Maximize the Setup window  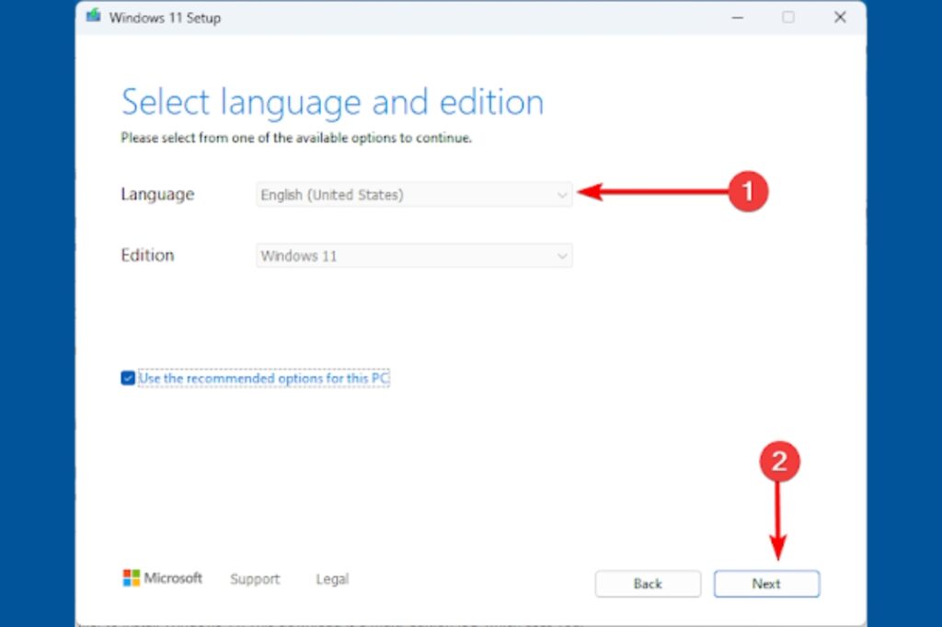[x=788, y=17]
